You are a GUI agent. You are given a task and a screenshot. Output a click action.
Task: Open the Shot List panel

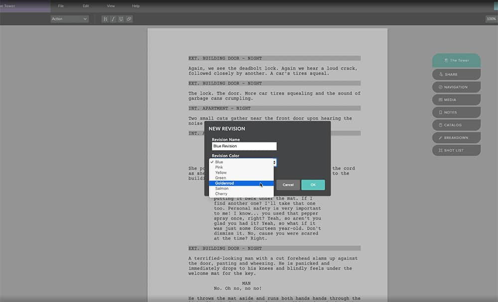click(456, 150)
